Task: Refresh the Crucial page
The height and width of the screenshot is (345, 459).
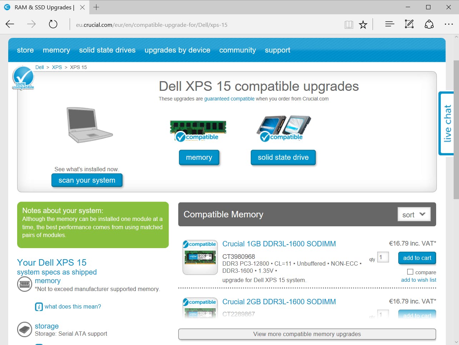Action: (x=53, y=24)
